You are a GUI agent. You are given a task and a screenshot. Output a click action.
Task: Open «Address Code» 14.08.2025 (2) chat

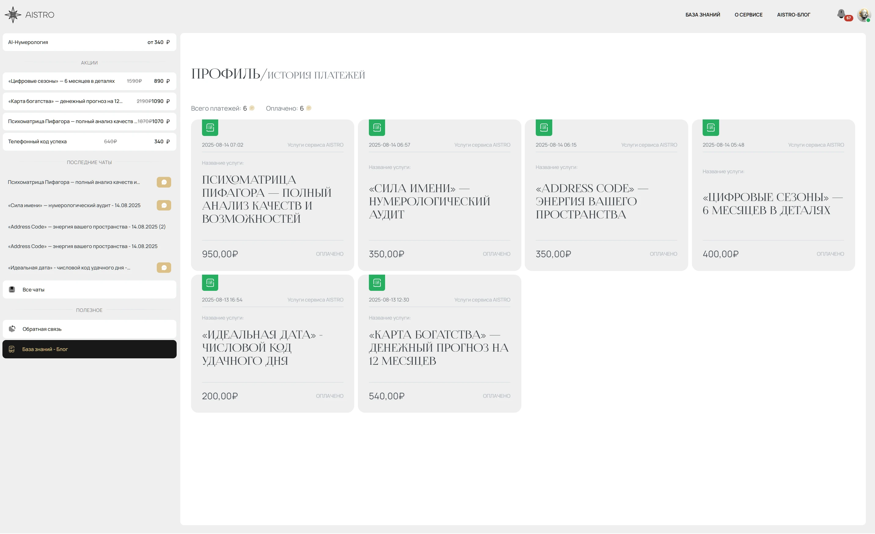tap(87, 227)
